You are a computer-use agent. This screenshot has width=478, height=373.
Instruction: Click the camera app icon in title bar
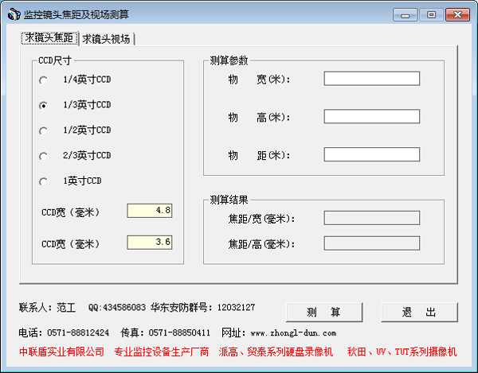(14, 14)
